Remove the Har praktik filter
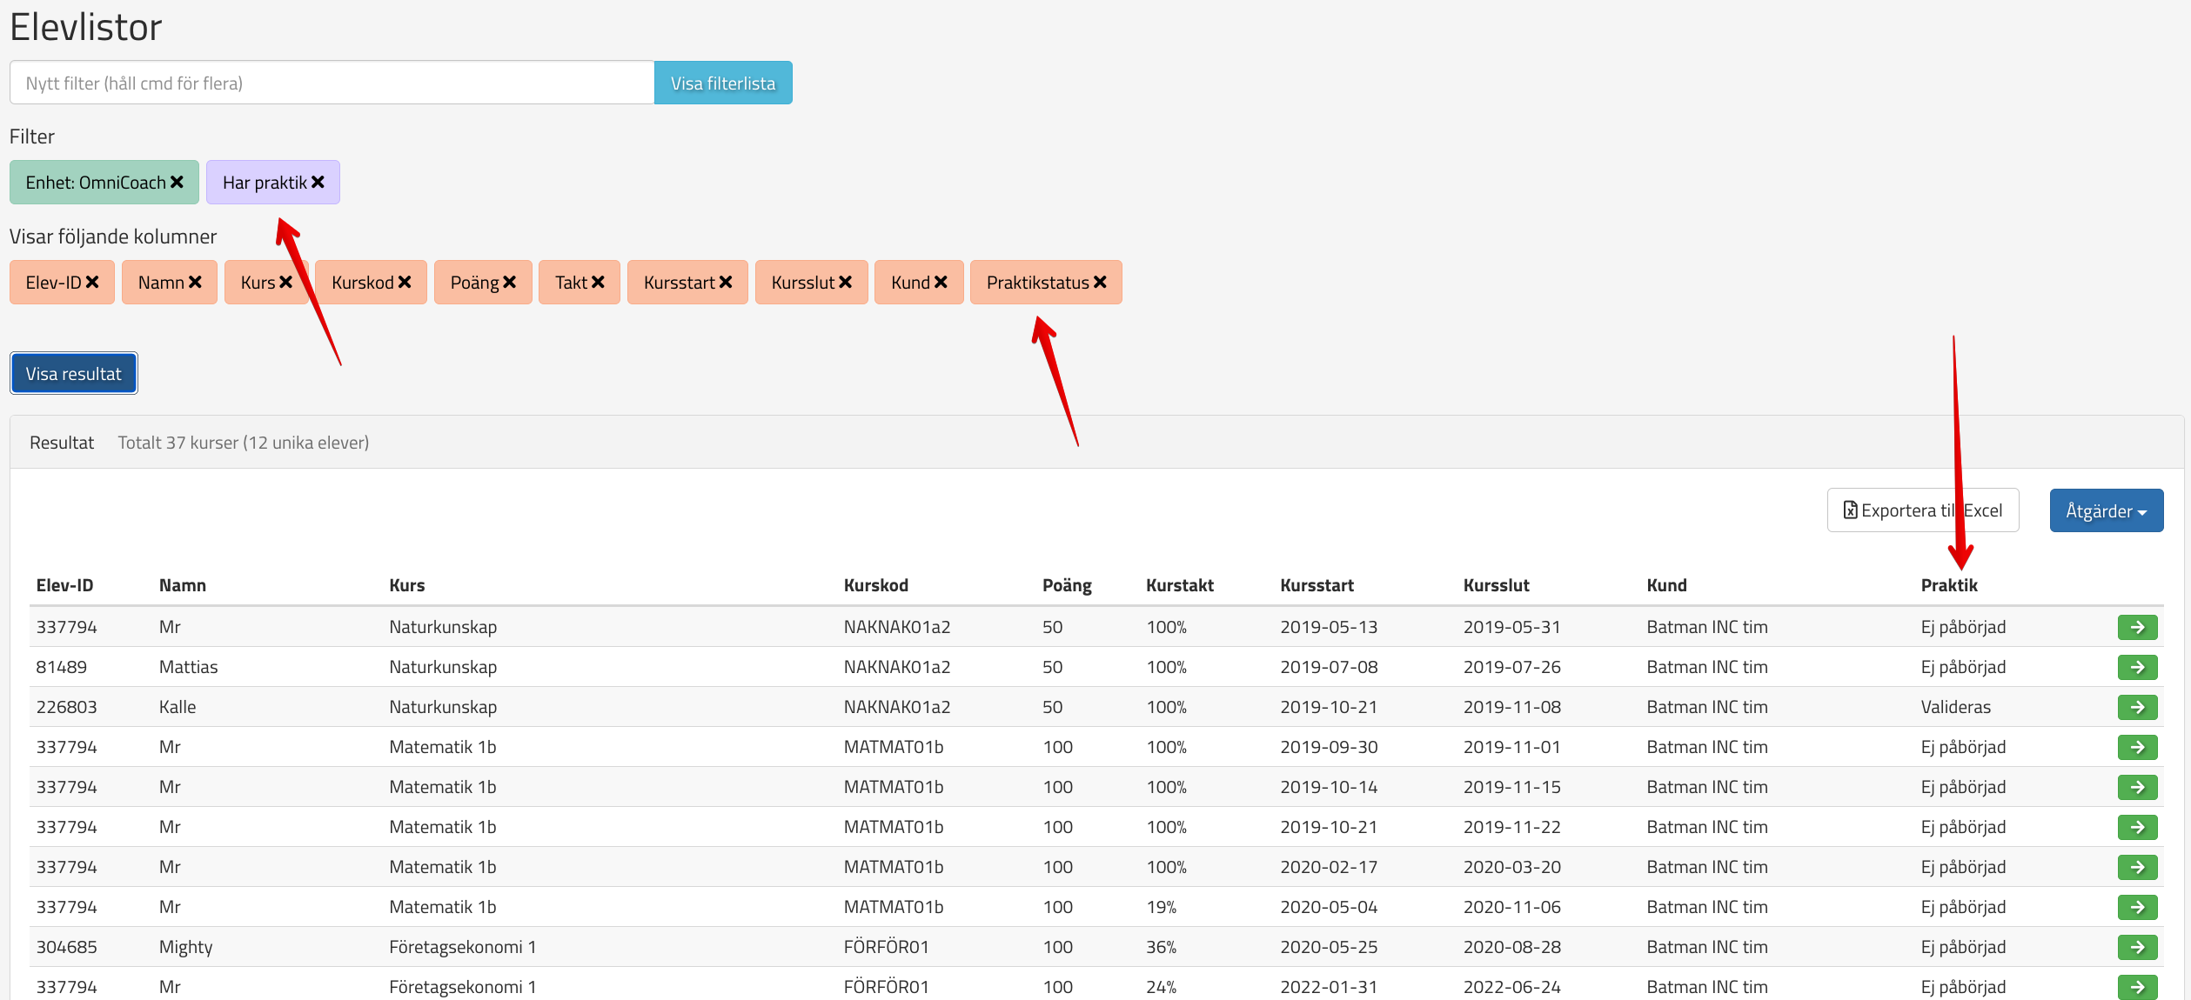2191x1000 pixels. click(x=318, y=183)
